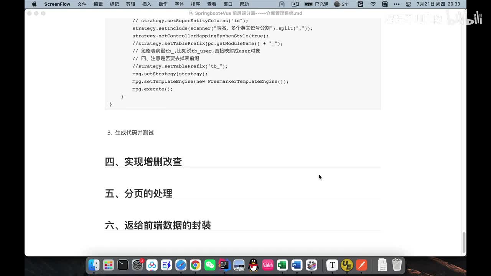
Task: Click the window title Springboot+Vue 前后端分离 .md
Action: click(x=245, y=13)
